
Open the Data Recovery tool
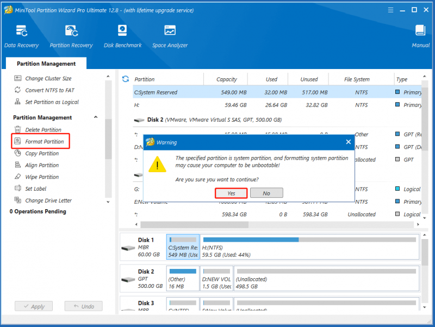21,36
